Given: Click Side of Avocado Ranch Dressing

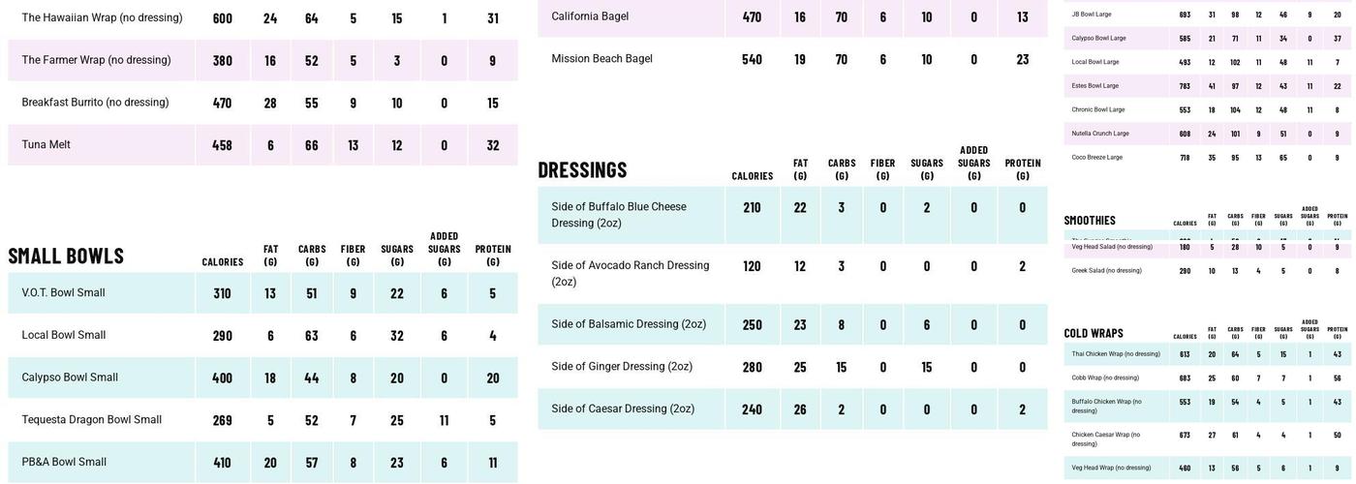Looking at the screenshot, I should pos(631,273).
